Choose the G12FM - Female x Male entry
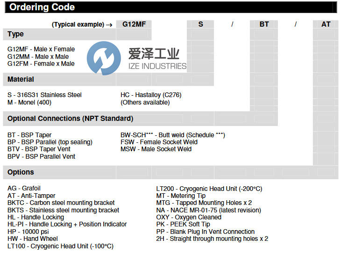This screenshot has height=253, width=340. point(41,63)
